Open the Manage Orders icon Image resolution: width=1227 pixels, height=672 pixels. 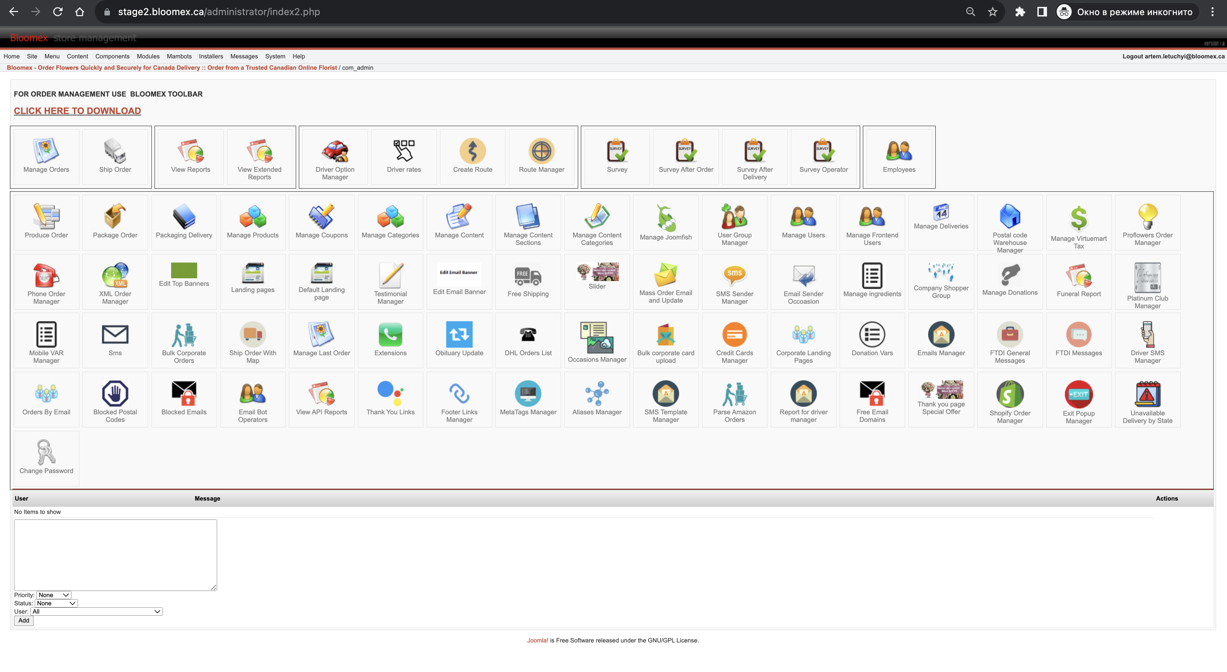click(46, 150)
